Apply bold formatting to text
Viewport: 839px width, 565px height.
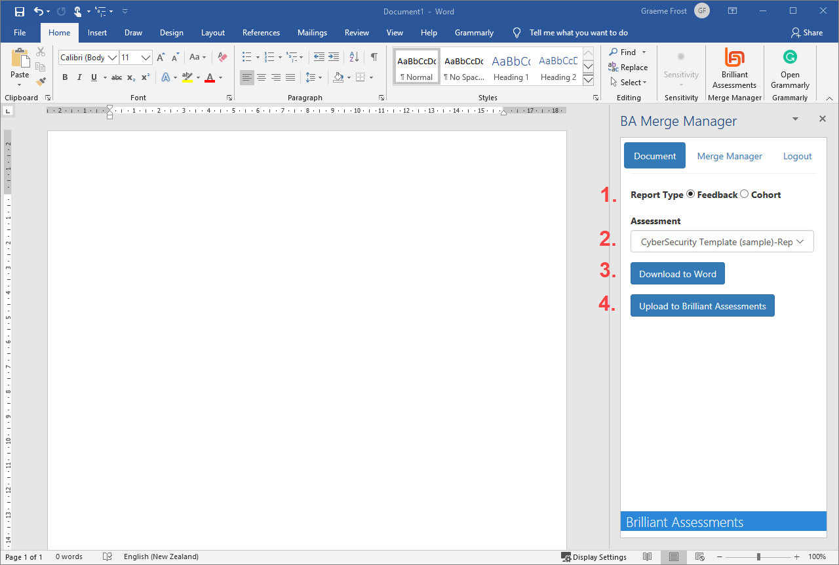[64, 77]
